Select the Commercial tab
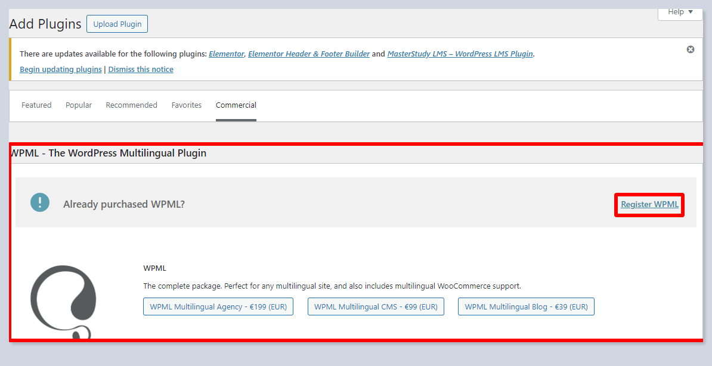 (236, 105)
